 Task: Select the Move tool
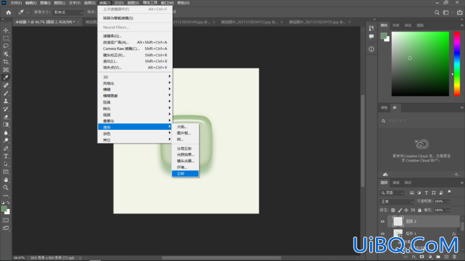click(6, 30)
